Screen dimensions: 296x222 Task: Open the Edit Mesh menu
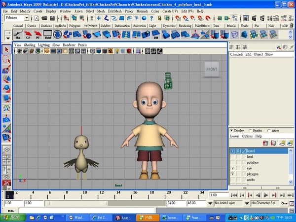[x=114, y=11]
